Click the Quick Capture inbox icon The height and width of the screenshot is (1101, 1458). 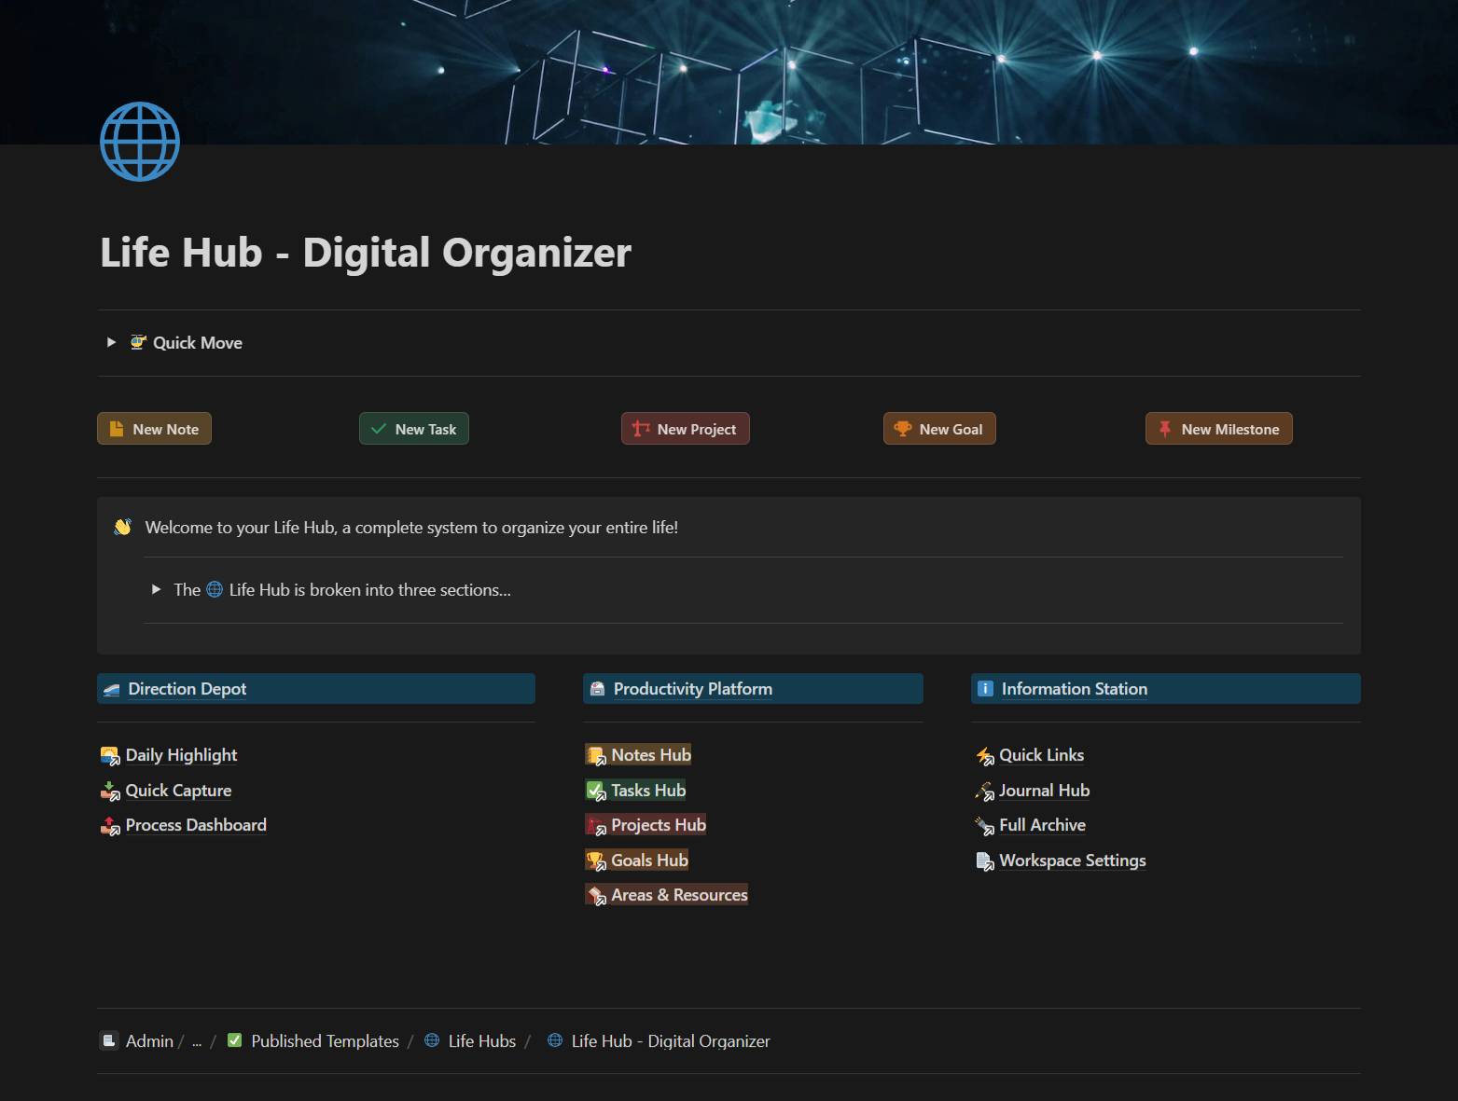tap(110, 791)
